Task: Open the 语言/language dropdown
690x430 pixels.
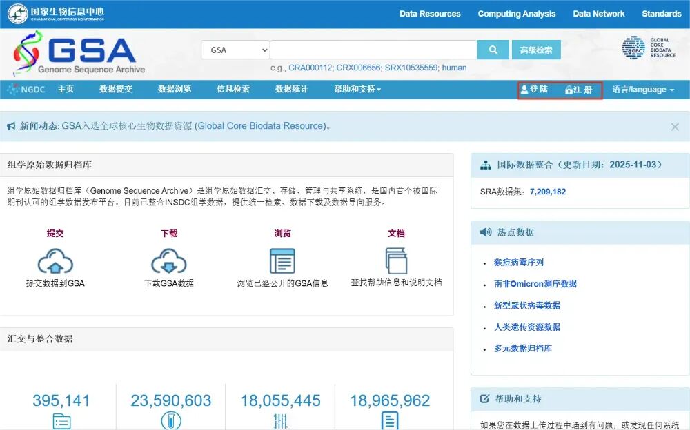Action: click(643, 90)
